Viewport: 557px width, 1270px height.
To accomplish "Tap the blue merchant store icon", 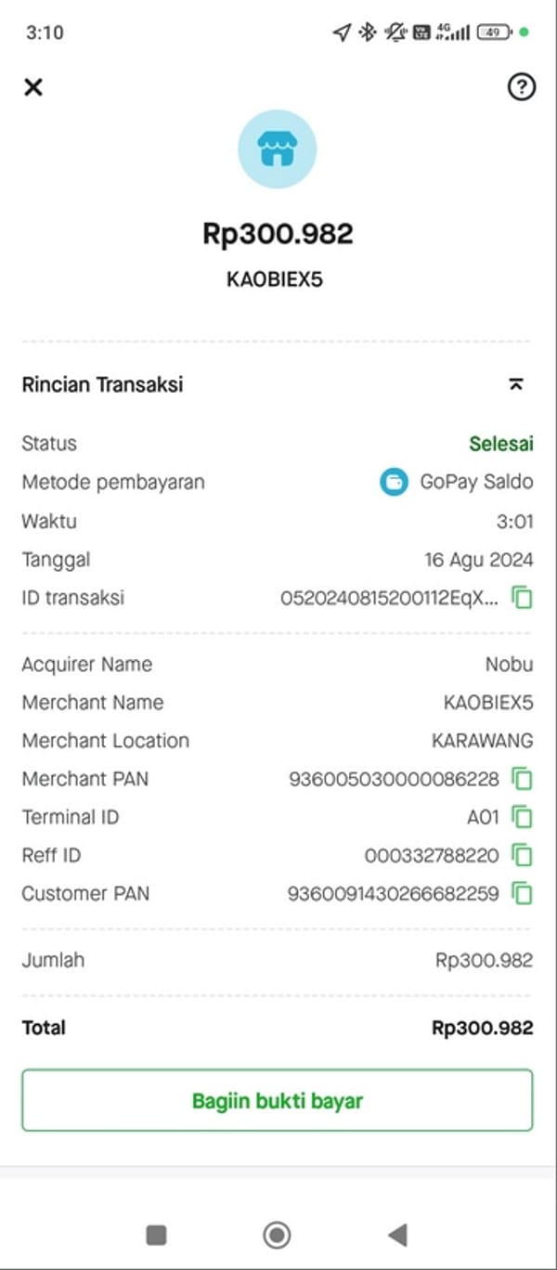I will click(277, 149).
